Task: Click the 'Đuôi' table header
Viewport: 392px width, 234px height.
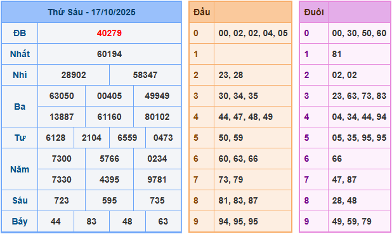Action: (314, 12)
